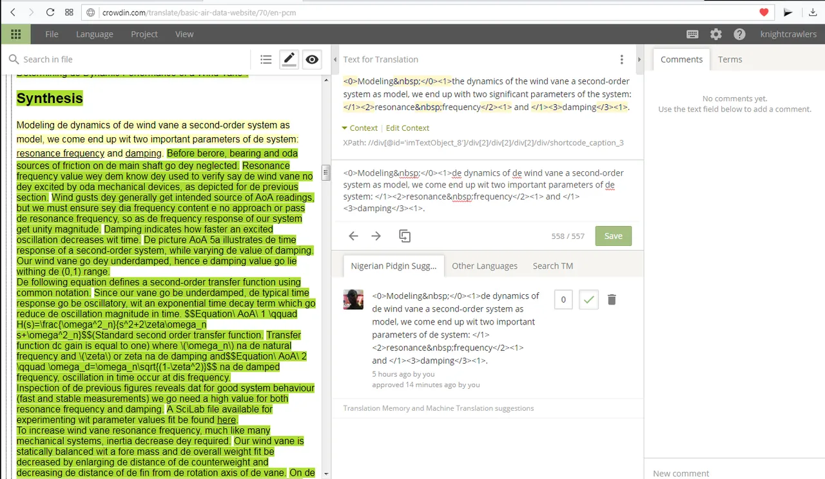825x479 pixels.
Task: Select 'Damping indicates how faster' string
Action: pyautogui.click(x=145, y=234)
